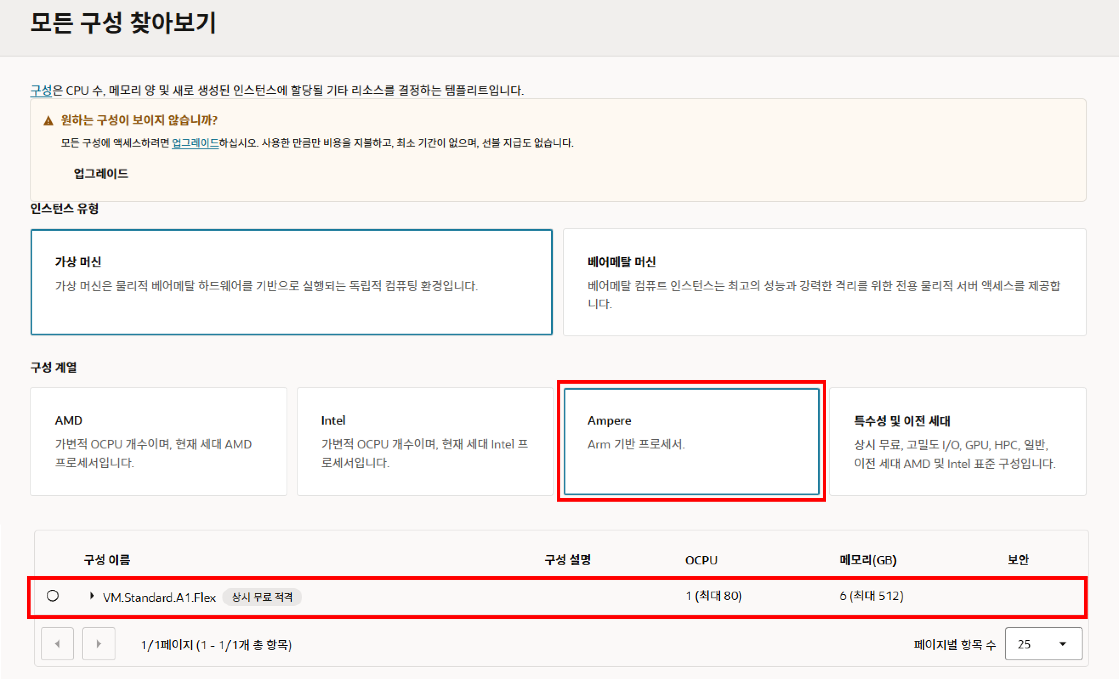Open the 업그레이드 inline hyperlink
The height and width of the screenshot is (679, 1119).
195,143
